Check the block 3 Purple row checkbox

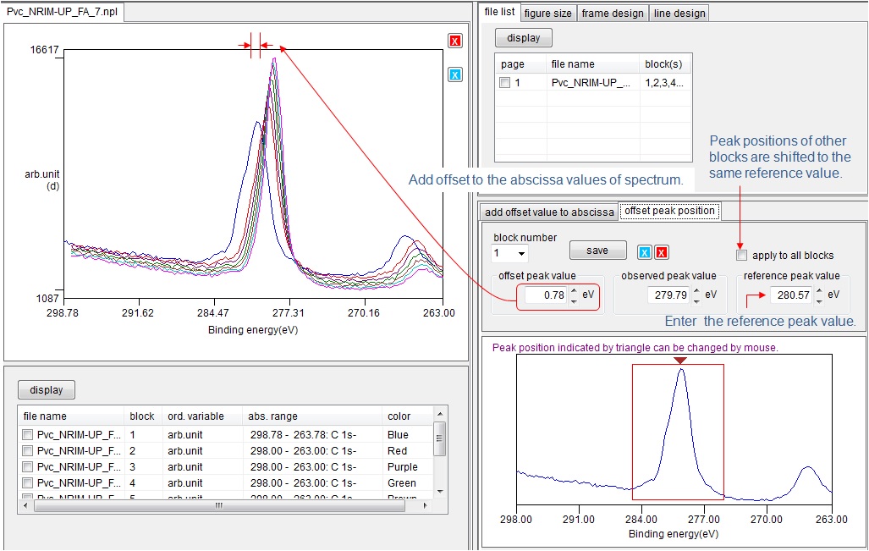tap(27, 467)
